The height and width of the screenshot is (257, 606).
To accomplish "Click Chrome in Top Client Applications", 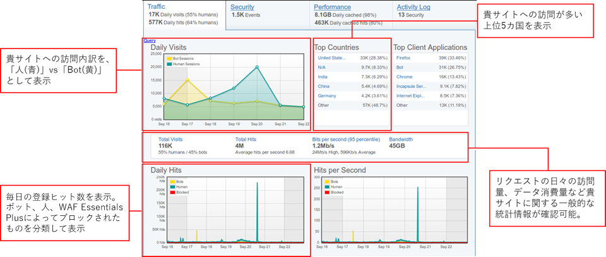I will pyautogui.click(x=405, y=76).
